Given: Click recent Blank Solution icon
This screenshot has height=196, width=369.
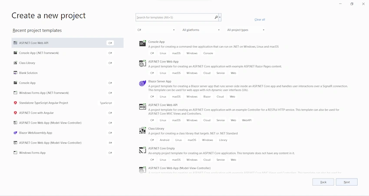Looking at the screenshot, I should tap(15, 73).
